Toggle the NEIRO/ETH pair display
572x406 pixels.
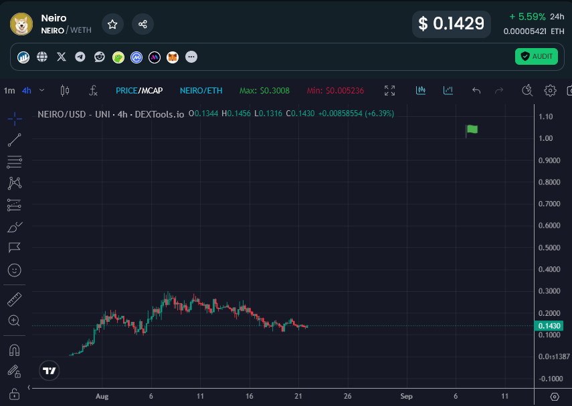pos(201,91)
